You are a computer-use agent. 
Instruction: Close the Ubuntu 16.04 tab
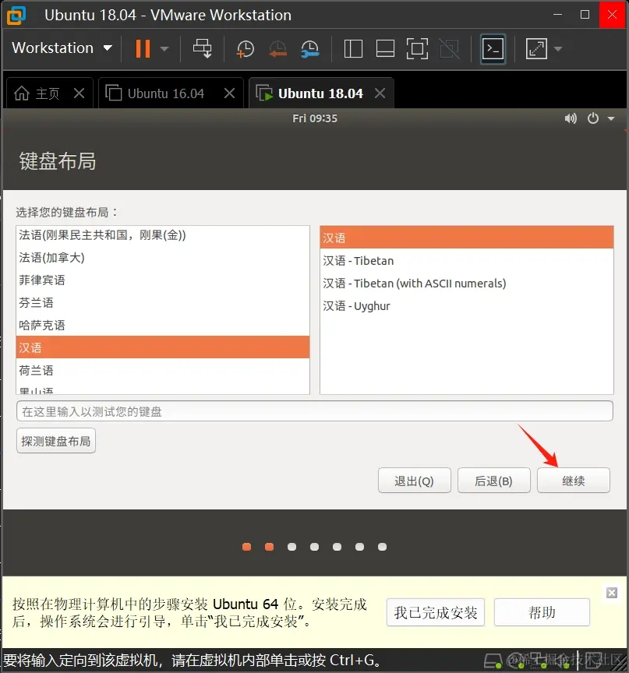(x=230, y=93)
